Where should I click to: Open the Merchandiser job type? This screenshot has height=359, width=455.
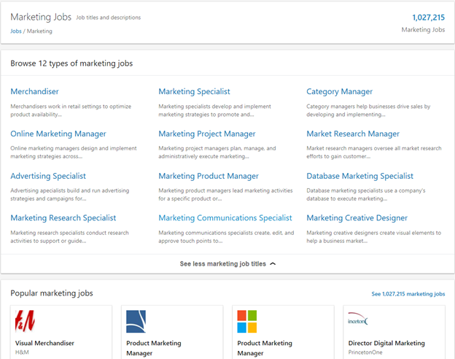[x=34, y=91]
